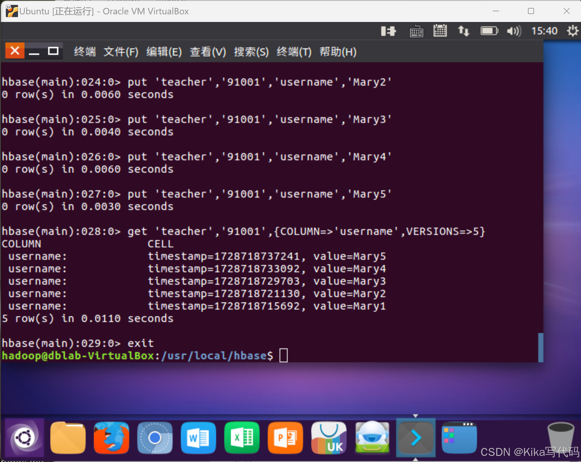
Task: Open the Trash at the dock's right end
Action: coord(561,438)
